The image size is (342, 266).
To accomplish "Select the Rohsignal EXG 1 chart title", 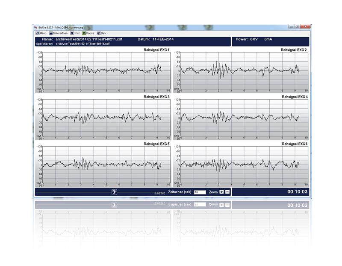I will [x=156, y=50].
